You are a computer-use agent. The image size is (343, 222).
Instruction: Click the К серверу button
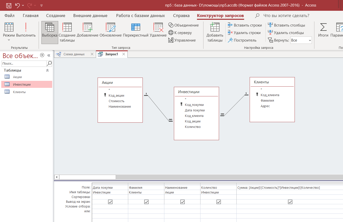click(x=180, y=33)
